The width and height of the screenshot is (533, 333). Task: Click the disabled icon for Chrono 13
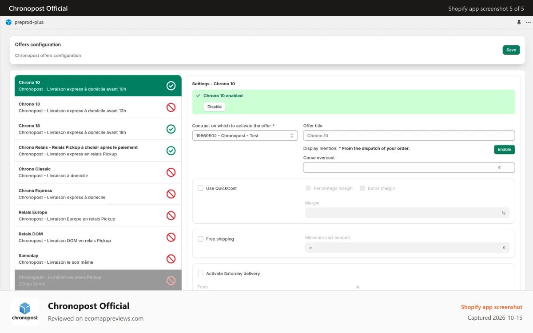[171, 107]
